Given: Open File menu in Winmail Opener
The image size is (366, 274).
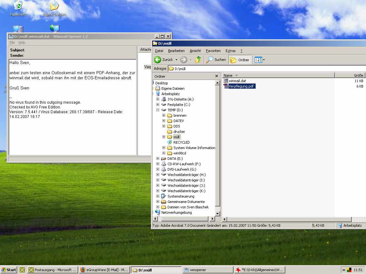Looking at the screenshot, I should 12,42.
